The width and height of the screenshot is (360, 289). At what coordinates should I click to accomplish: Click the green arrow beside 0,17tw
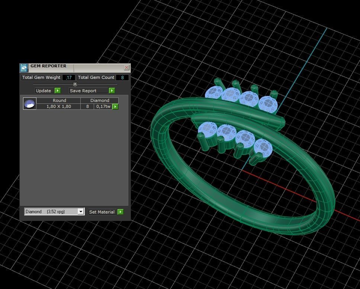[x=115, y=106]
